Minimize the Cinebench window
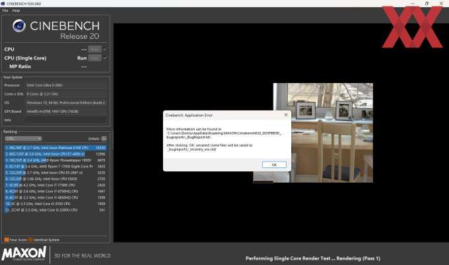 point(413,3)
